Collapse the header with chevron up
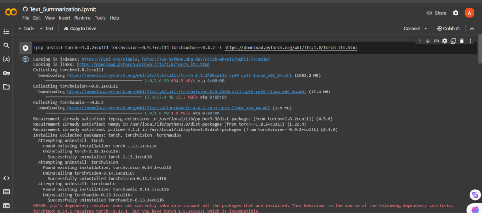The image size is (482, 213). click(x=472, y=29)
